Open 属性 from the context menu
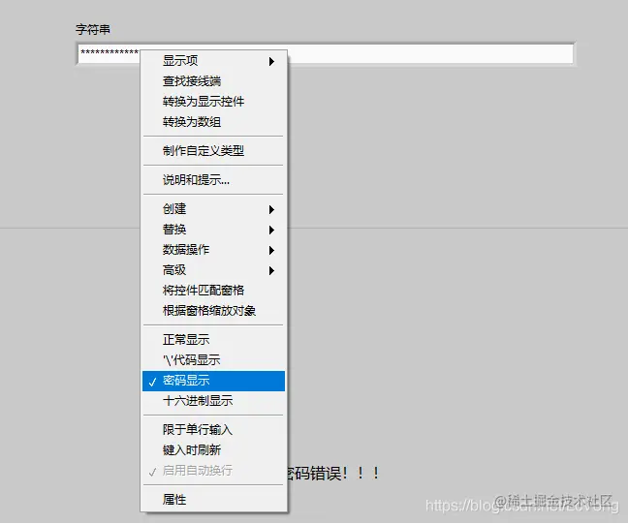 [x=213, y=500]
